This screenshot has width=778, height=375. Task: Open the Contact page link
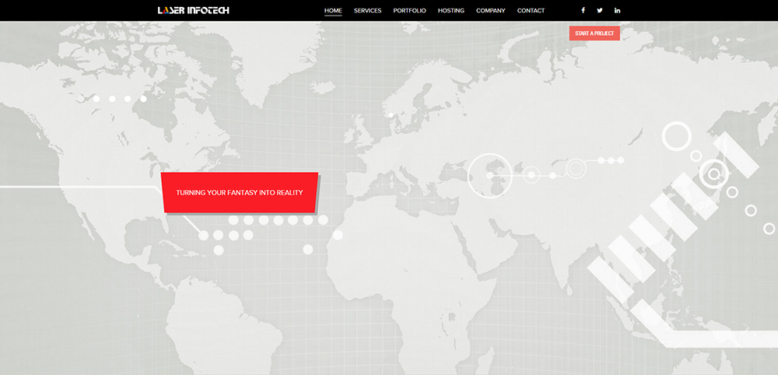pyautogui.click(x=531, y=11)
